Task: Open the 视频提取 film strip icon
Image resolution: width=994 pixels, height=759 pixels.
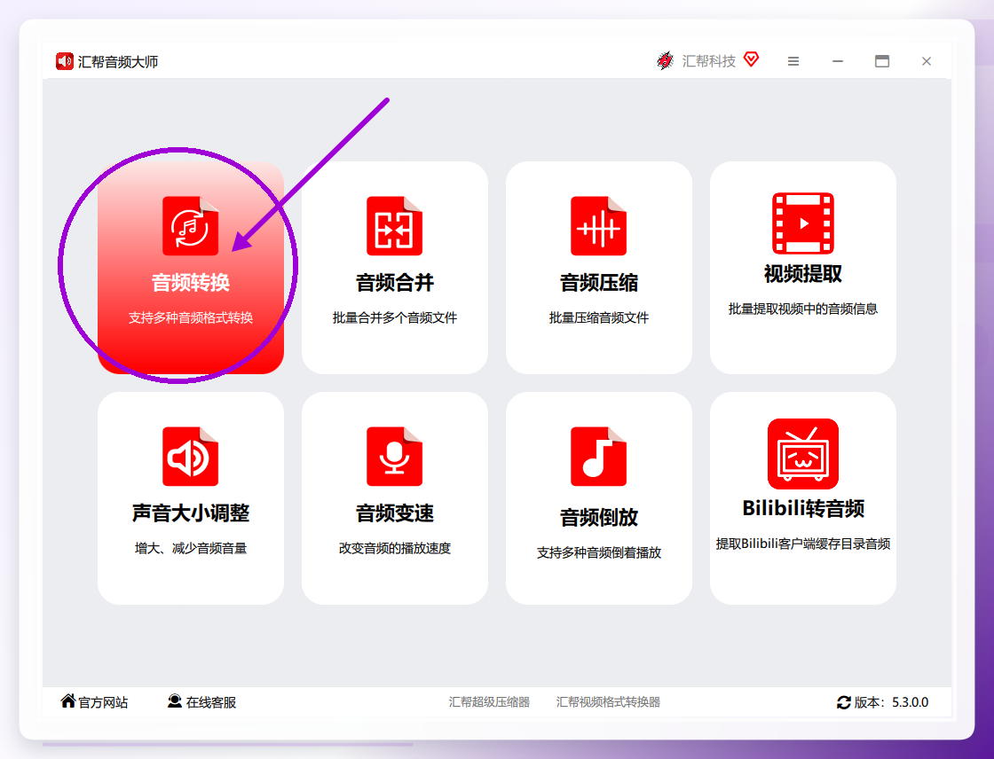Action: pos(802,223)
